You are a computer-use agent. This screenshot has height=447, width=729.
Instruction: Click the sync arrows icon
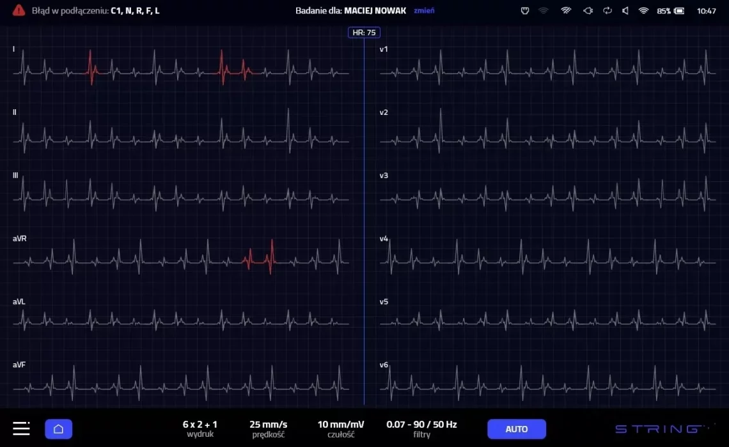point(607,11)
